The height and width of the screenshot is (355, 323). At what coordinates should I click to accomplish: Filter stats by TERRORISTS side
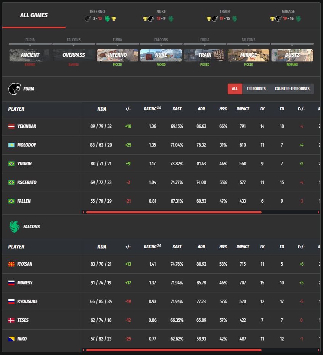click(x=256, y=89)
